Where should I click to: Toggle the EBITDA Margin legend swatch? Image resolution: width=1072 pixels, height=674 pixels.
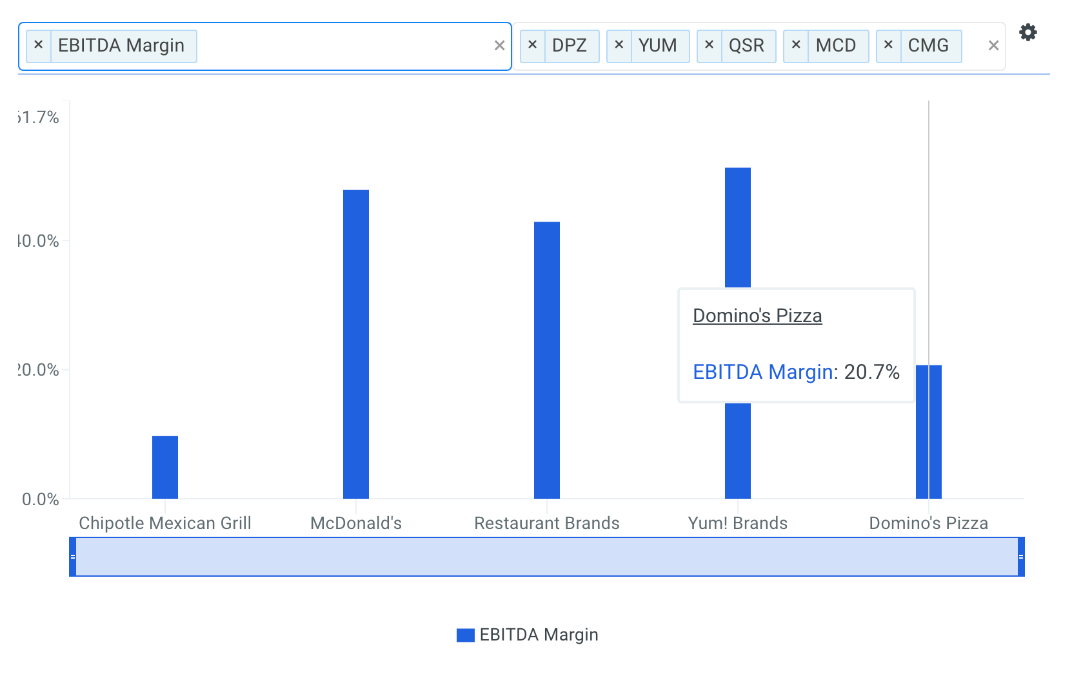[466, 635]
